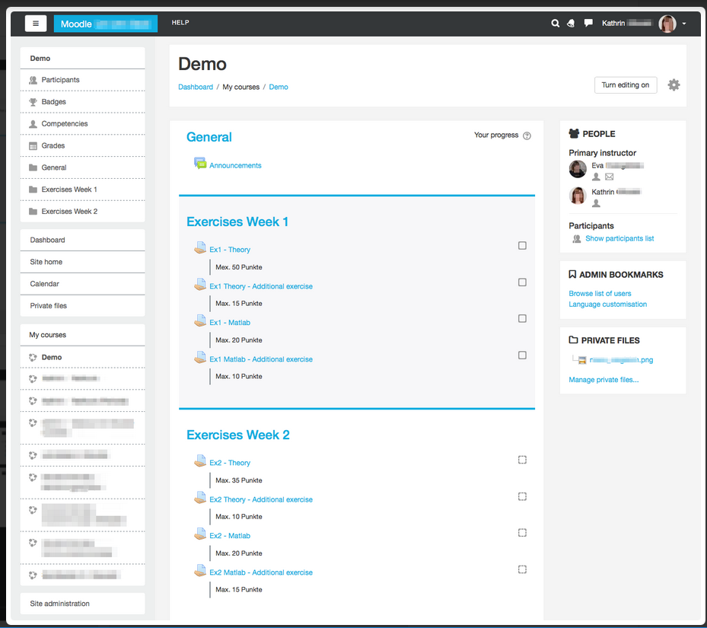Image resolution: width=707 pixels, height=628 pixels.
Task: Toggle the hamburger side menu button
Action: coord(36,24)
